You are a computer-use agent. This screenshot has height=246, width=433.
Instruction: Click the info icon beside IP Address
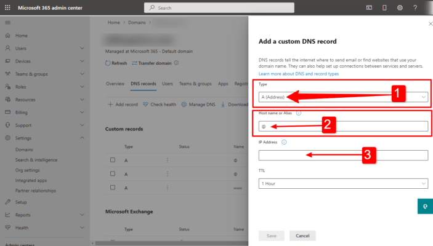point(284,142)
